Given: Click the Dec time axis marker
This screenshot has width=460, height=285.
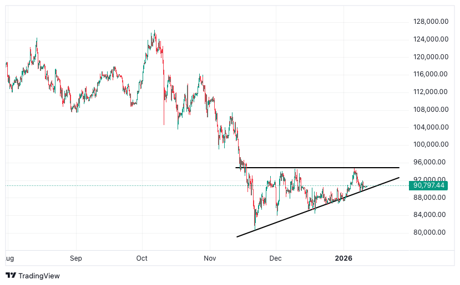Looking at the screenshot, I should 276,258.
